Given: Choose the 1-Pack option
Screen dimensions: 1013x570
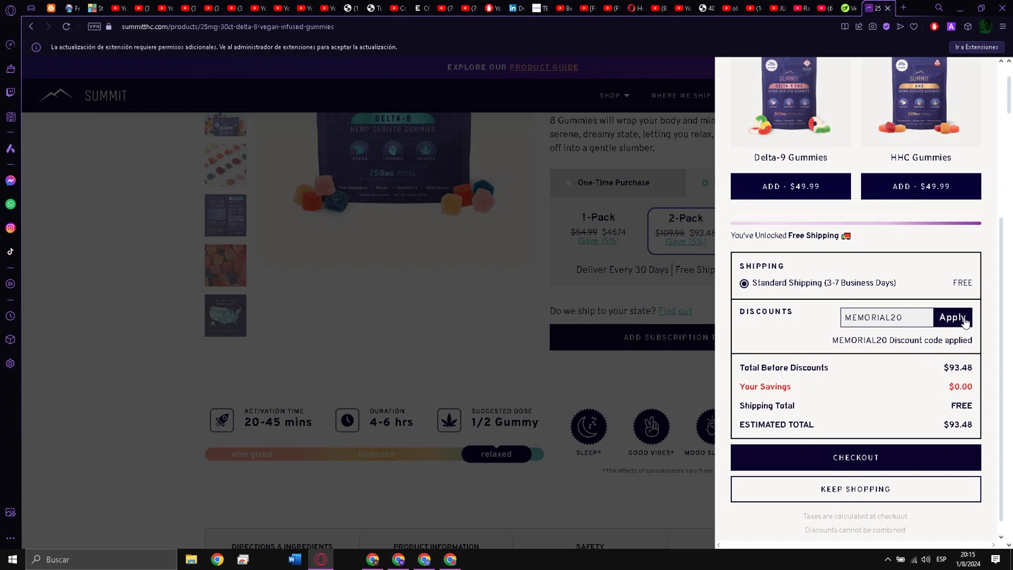Looking at the screenshot, I should tap(598, 228).
